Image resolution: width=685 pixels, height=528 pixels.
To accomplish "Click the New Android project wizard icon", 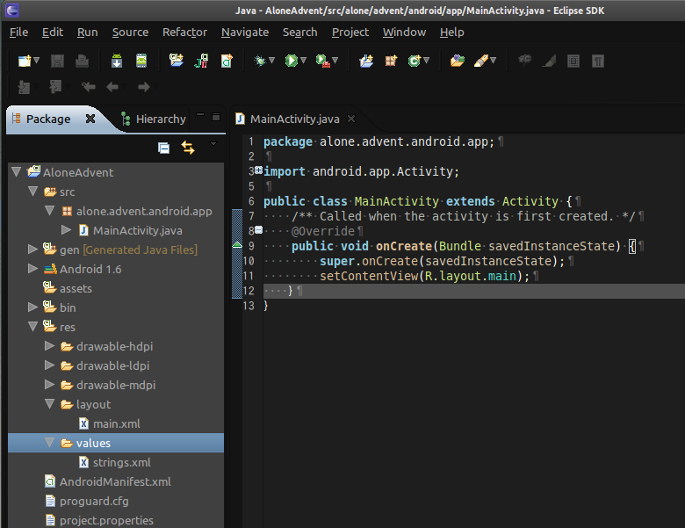I will point(176,61).
